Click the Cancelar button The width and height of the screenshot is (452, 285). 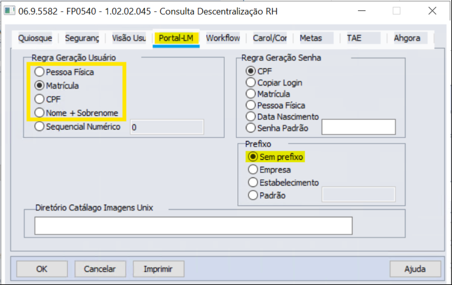100,269
